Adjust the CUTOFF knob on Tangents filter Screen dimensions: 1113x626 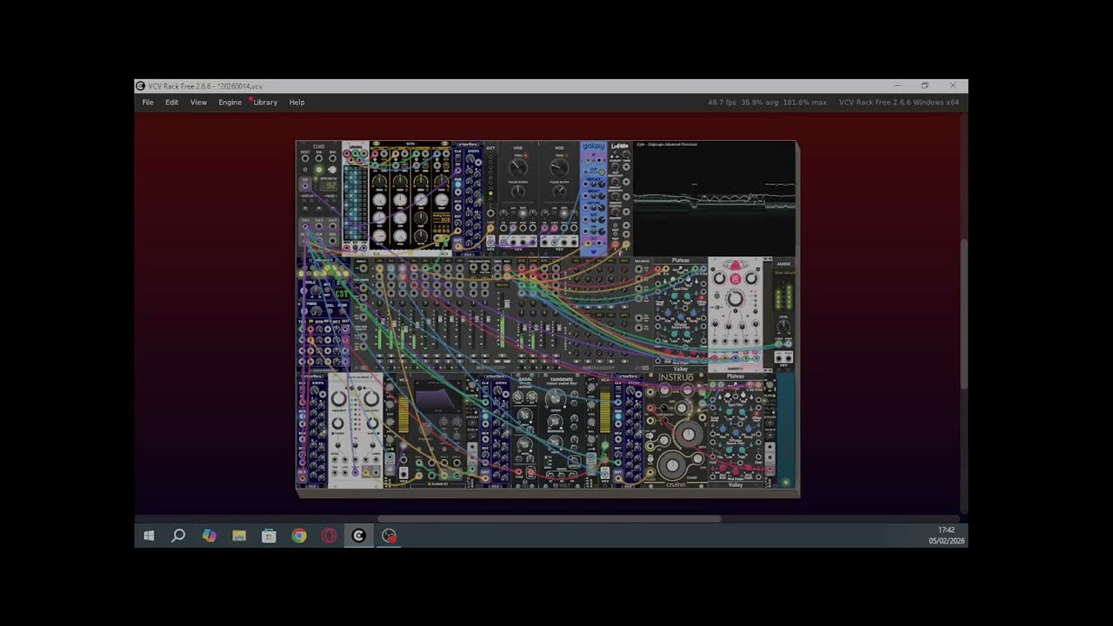tap(554, 398)
